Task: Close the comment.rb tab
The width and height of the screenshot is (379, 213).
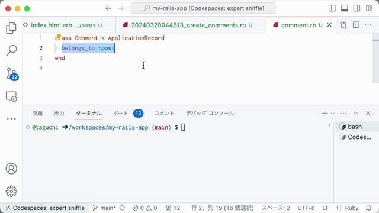Action: (329, 25)
